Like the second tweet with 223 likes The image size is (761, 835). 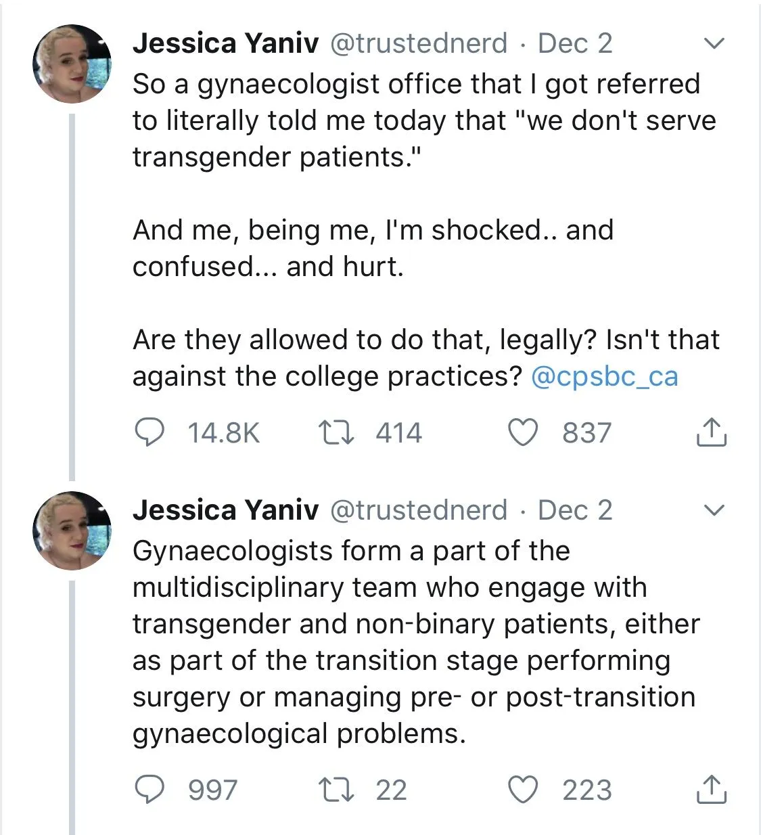[x=522, y=790]
